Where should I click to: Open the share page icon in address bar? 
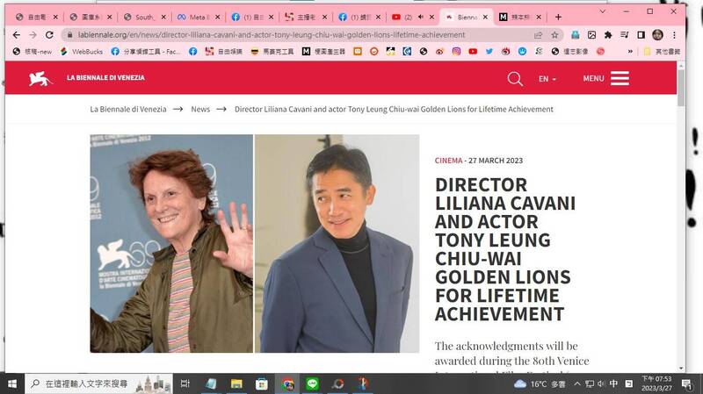click(x=538, y=35)
